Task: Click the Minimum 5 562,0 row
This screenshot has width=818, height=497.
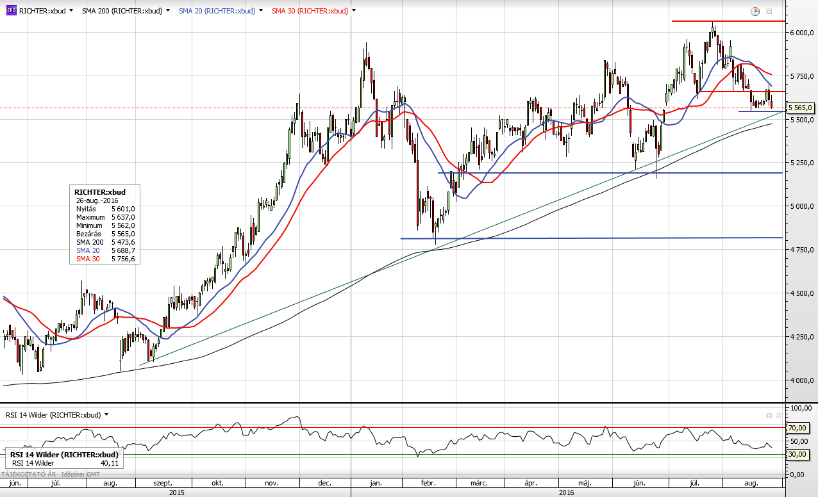Action: (105, 225)
